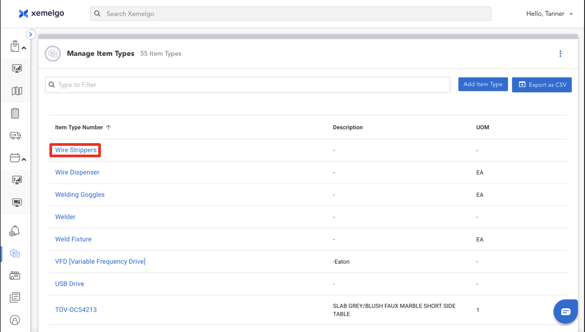The height and width of the screenshot is (332, 585).
Task: Open the Wire Strippers item type link
Action: pos(76,150)
